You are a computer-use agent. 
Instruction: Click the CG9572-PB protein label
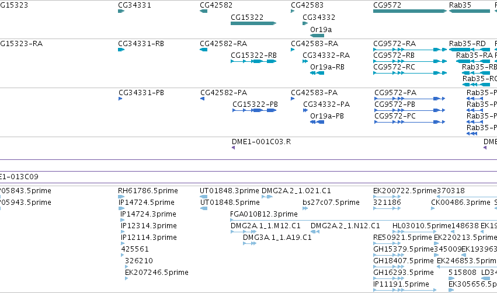click(395, 104)
